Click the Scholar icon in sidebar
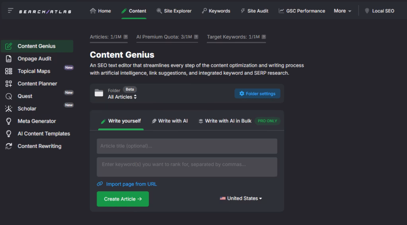This screenshot has width=407, height=225. (x=9, y=109)
